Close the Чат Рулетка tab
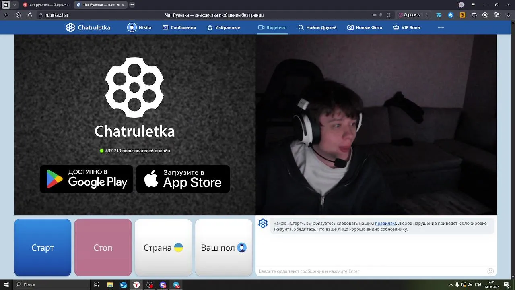515x290 pixels. [123, 5]
